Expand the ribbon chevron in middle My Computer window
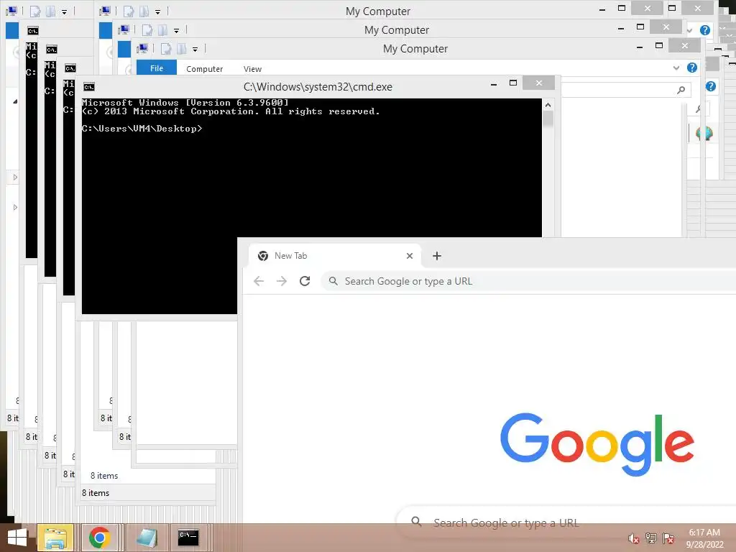The image size is (736, 552). pos(689,30)
